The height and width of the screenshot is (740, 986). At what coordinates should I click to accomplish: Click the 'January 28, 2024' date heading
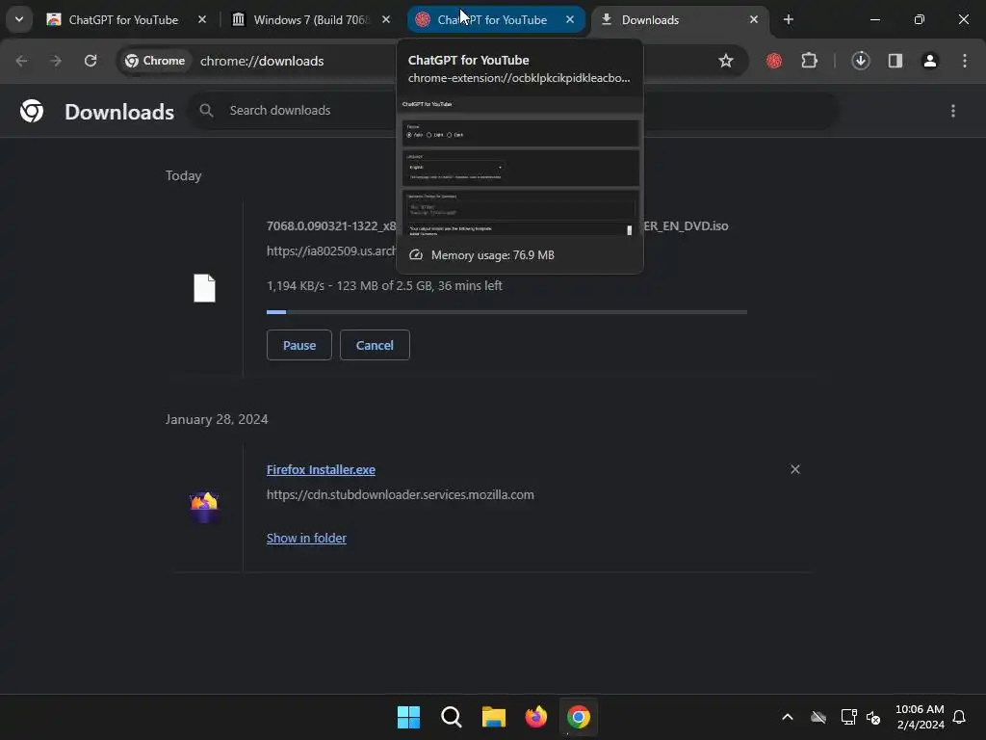[x=217, y=419]
